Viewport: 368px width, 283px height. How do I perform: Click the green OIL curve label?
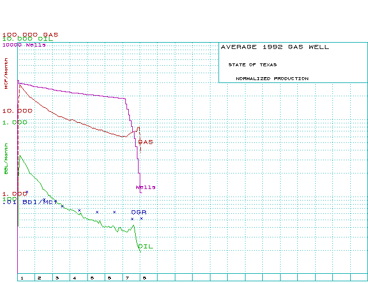click(x=146, y=247)
